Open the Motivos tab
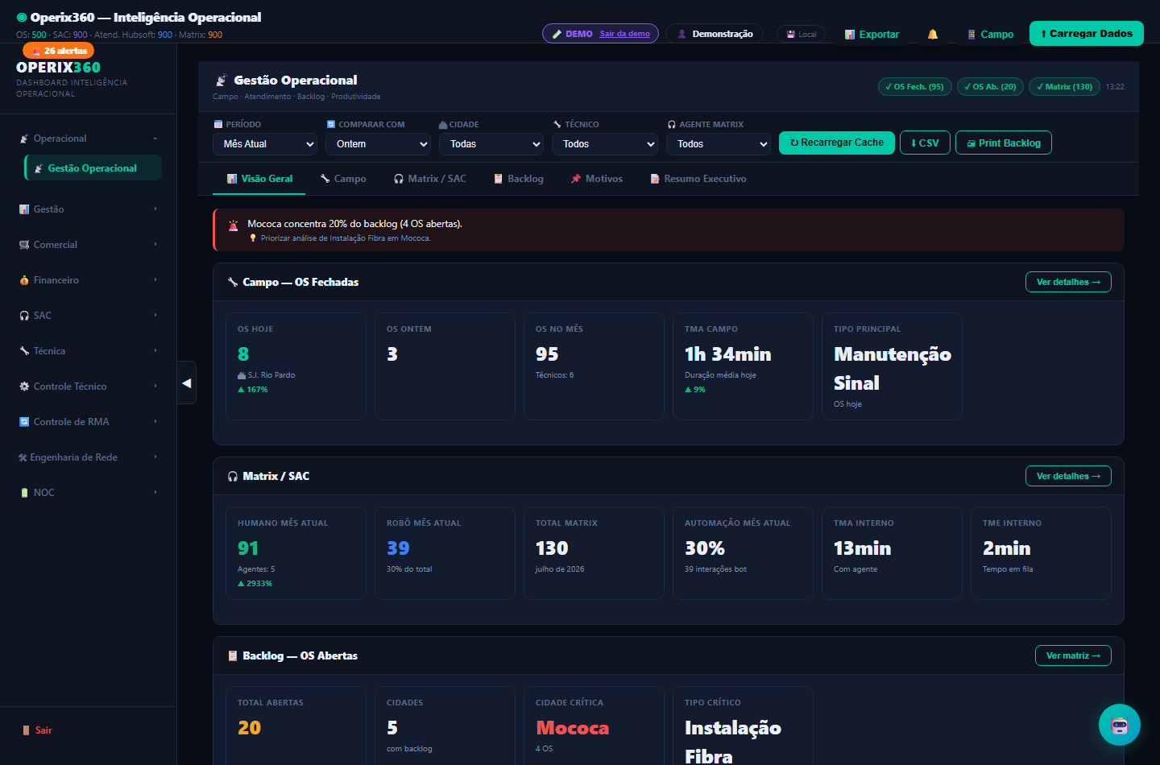Viewport: 1160px width, 765px height. tap(597, 179)
